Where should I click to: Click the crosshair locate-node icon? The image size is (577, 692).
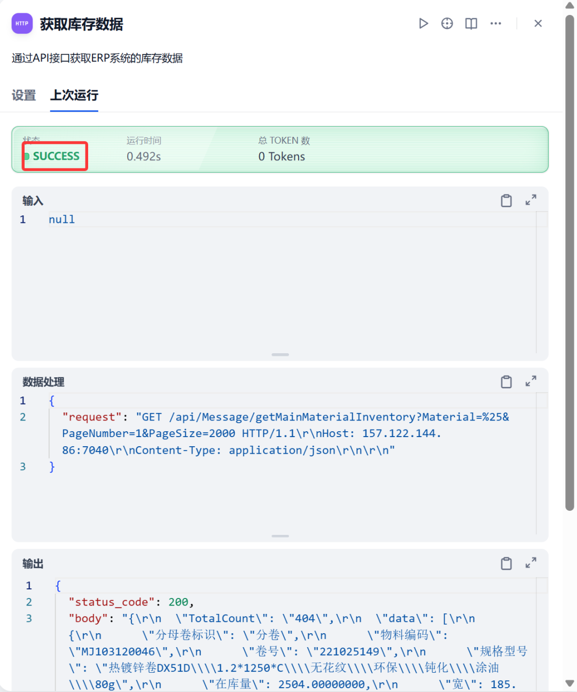pyautogui.click(x=447, y=24)
